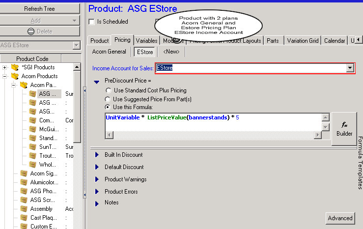Select the McGui... tree row text
This screenshot has width=363, height=229.
tap(49, 129)
